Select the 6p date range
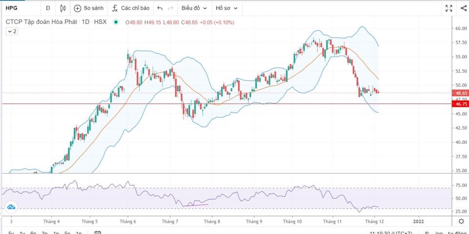The height and width of the screenshot is (234, 469). click(34, 233)
